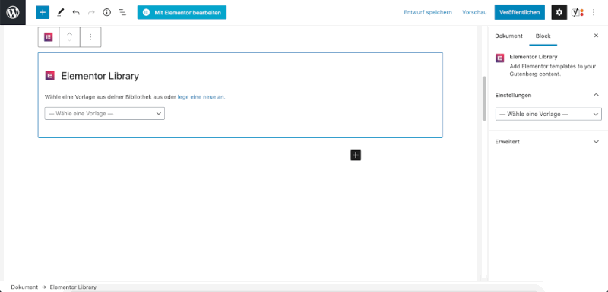Move block down with the down arrow

tap(70, 40)
